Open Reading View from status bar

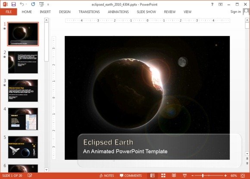point(174,176)
